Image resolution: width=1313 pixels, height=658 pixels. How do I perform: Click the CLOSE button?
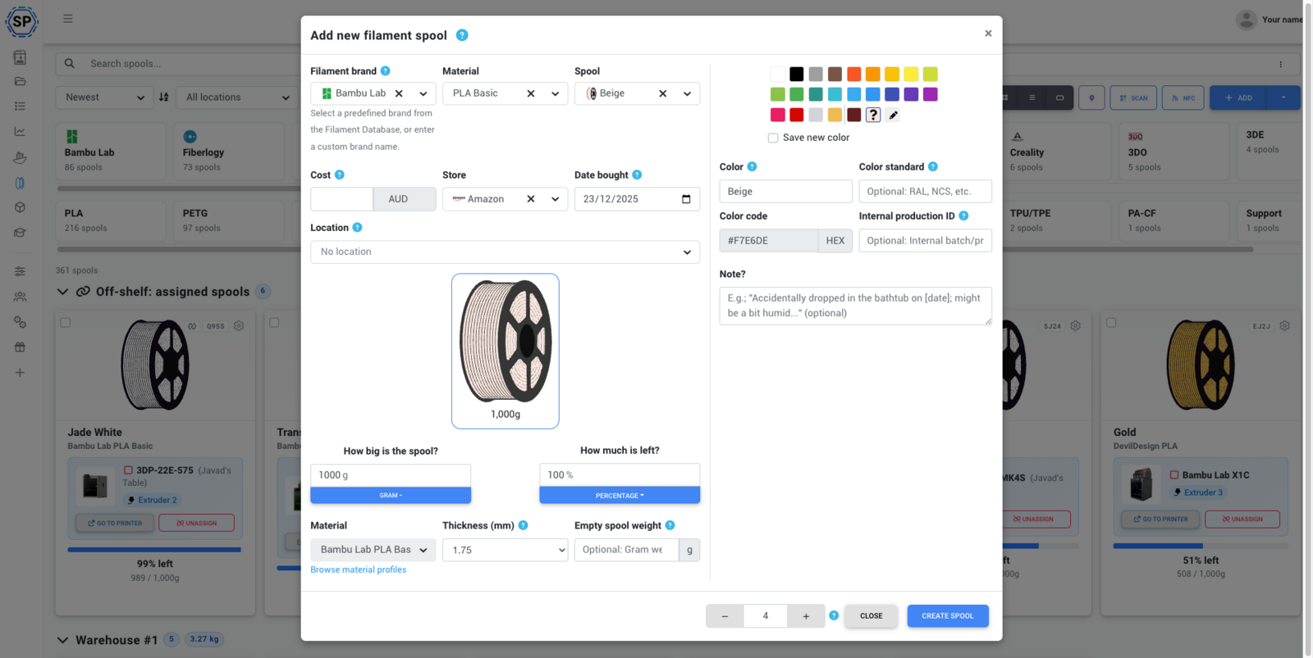pos(872,616)
